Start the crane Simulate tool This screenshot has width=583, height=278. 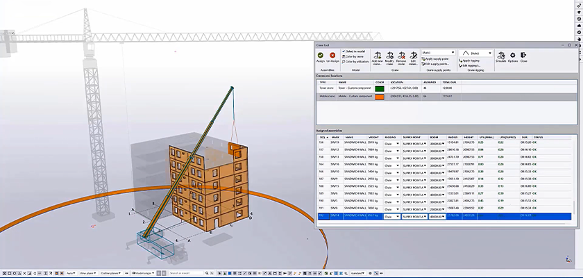(500, 55)
